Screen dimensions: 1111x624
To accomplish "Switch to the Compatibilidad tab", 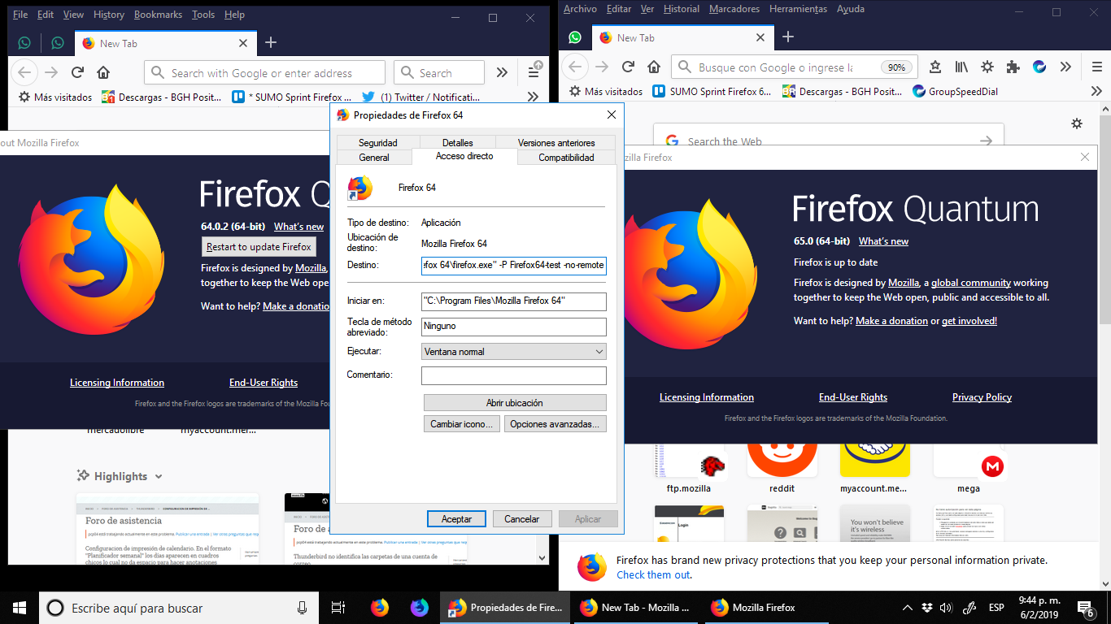I will [x=566, y=158].
